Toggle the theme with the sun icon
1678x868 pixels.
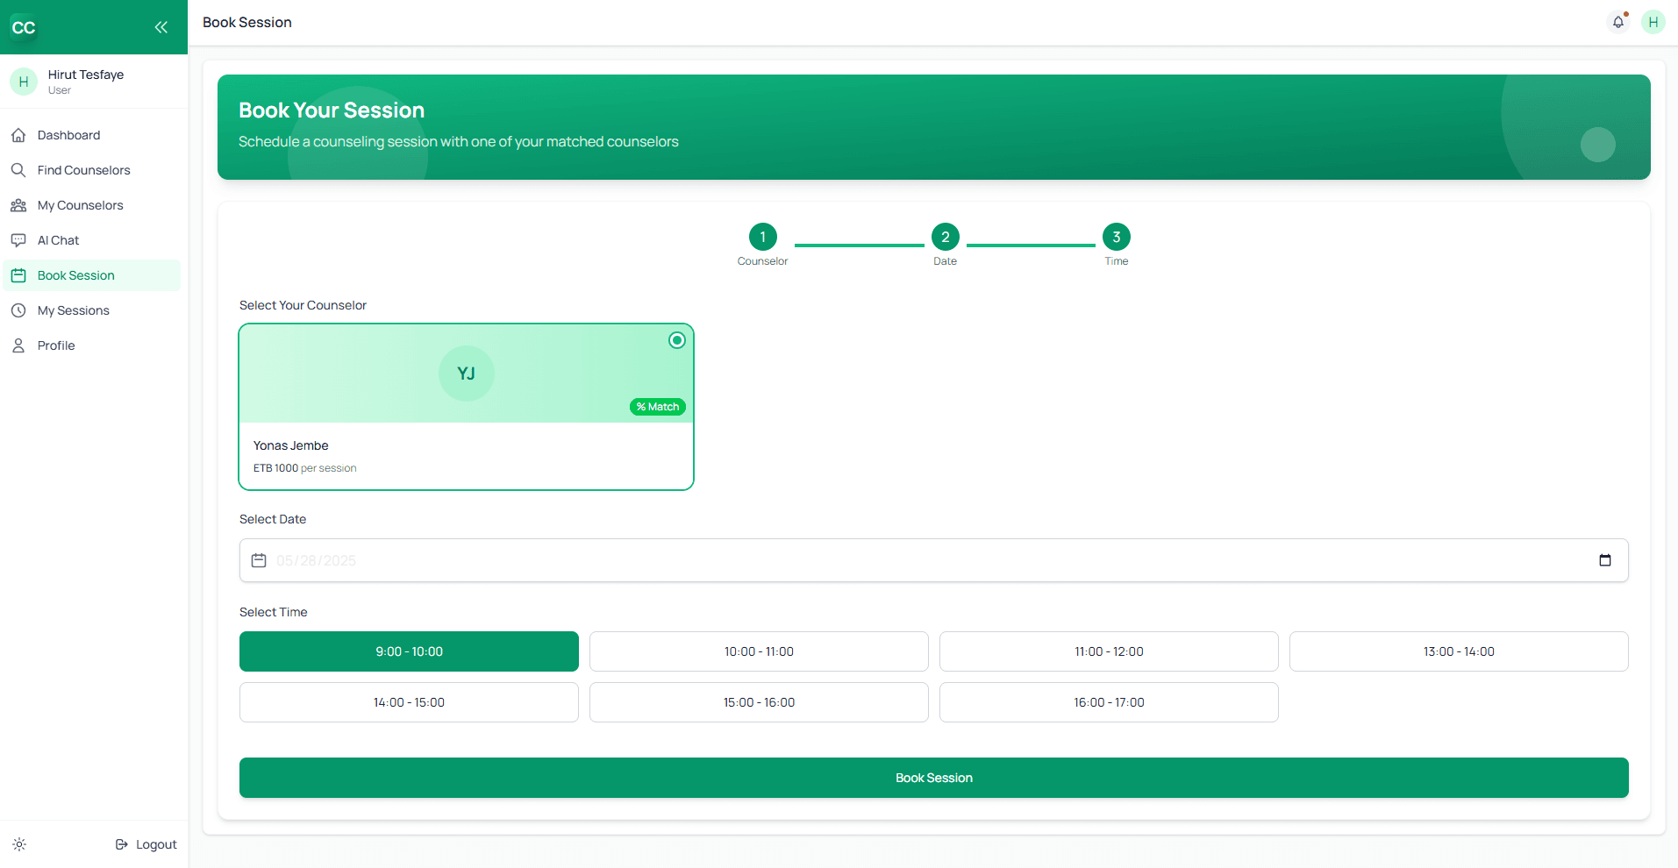[18, 843]
